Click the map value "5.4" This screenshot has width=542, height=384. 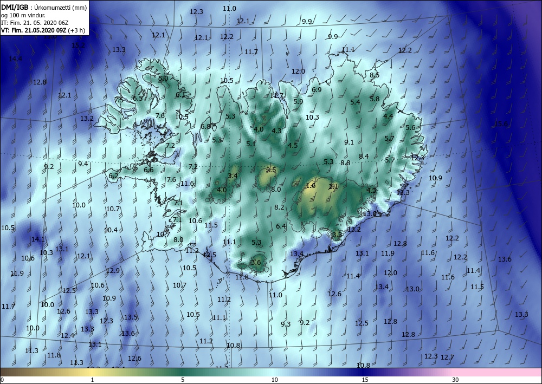(355, 102)
